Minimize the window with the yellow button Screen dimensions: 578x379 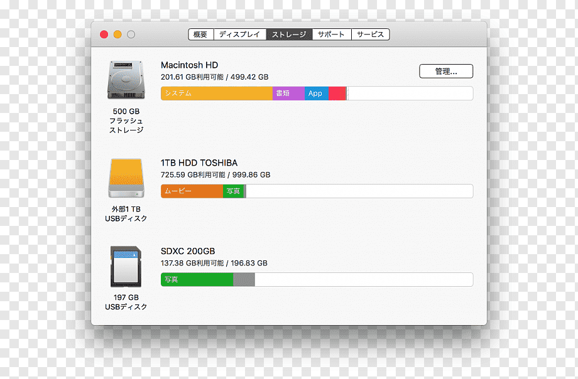(x=117, y=35)
